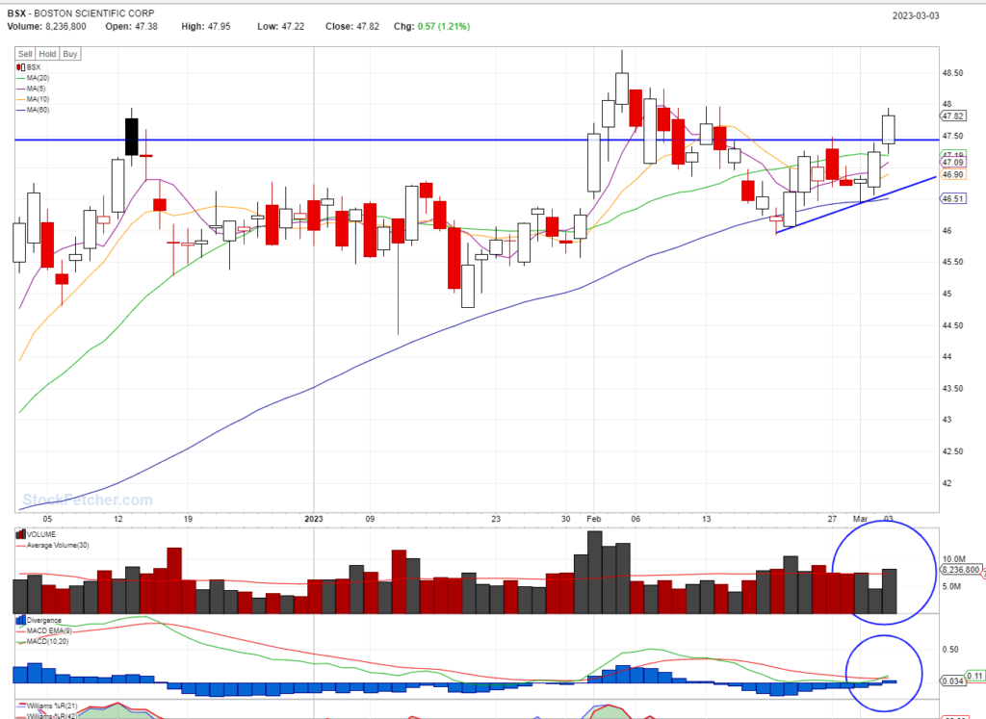Click the 19 date axis label
Screen dimensions: 986x719
pyautogui.click(x=188, y=519)
